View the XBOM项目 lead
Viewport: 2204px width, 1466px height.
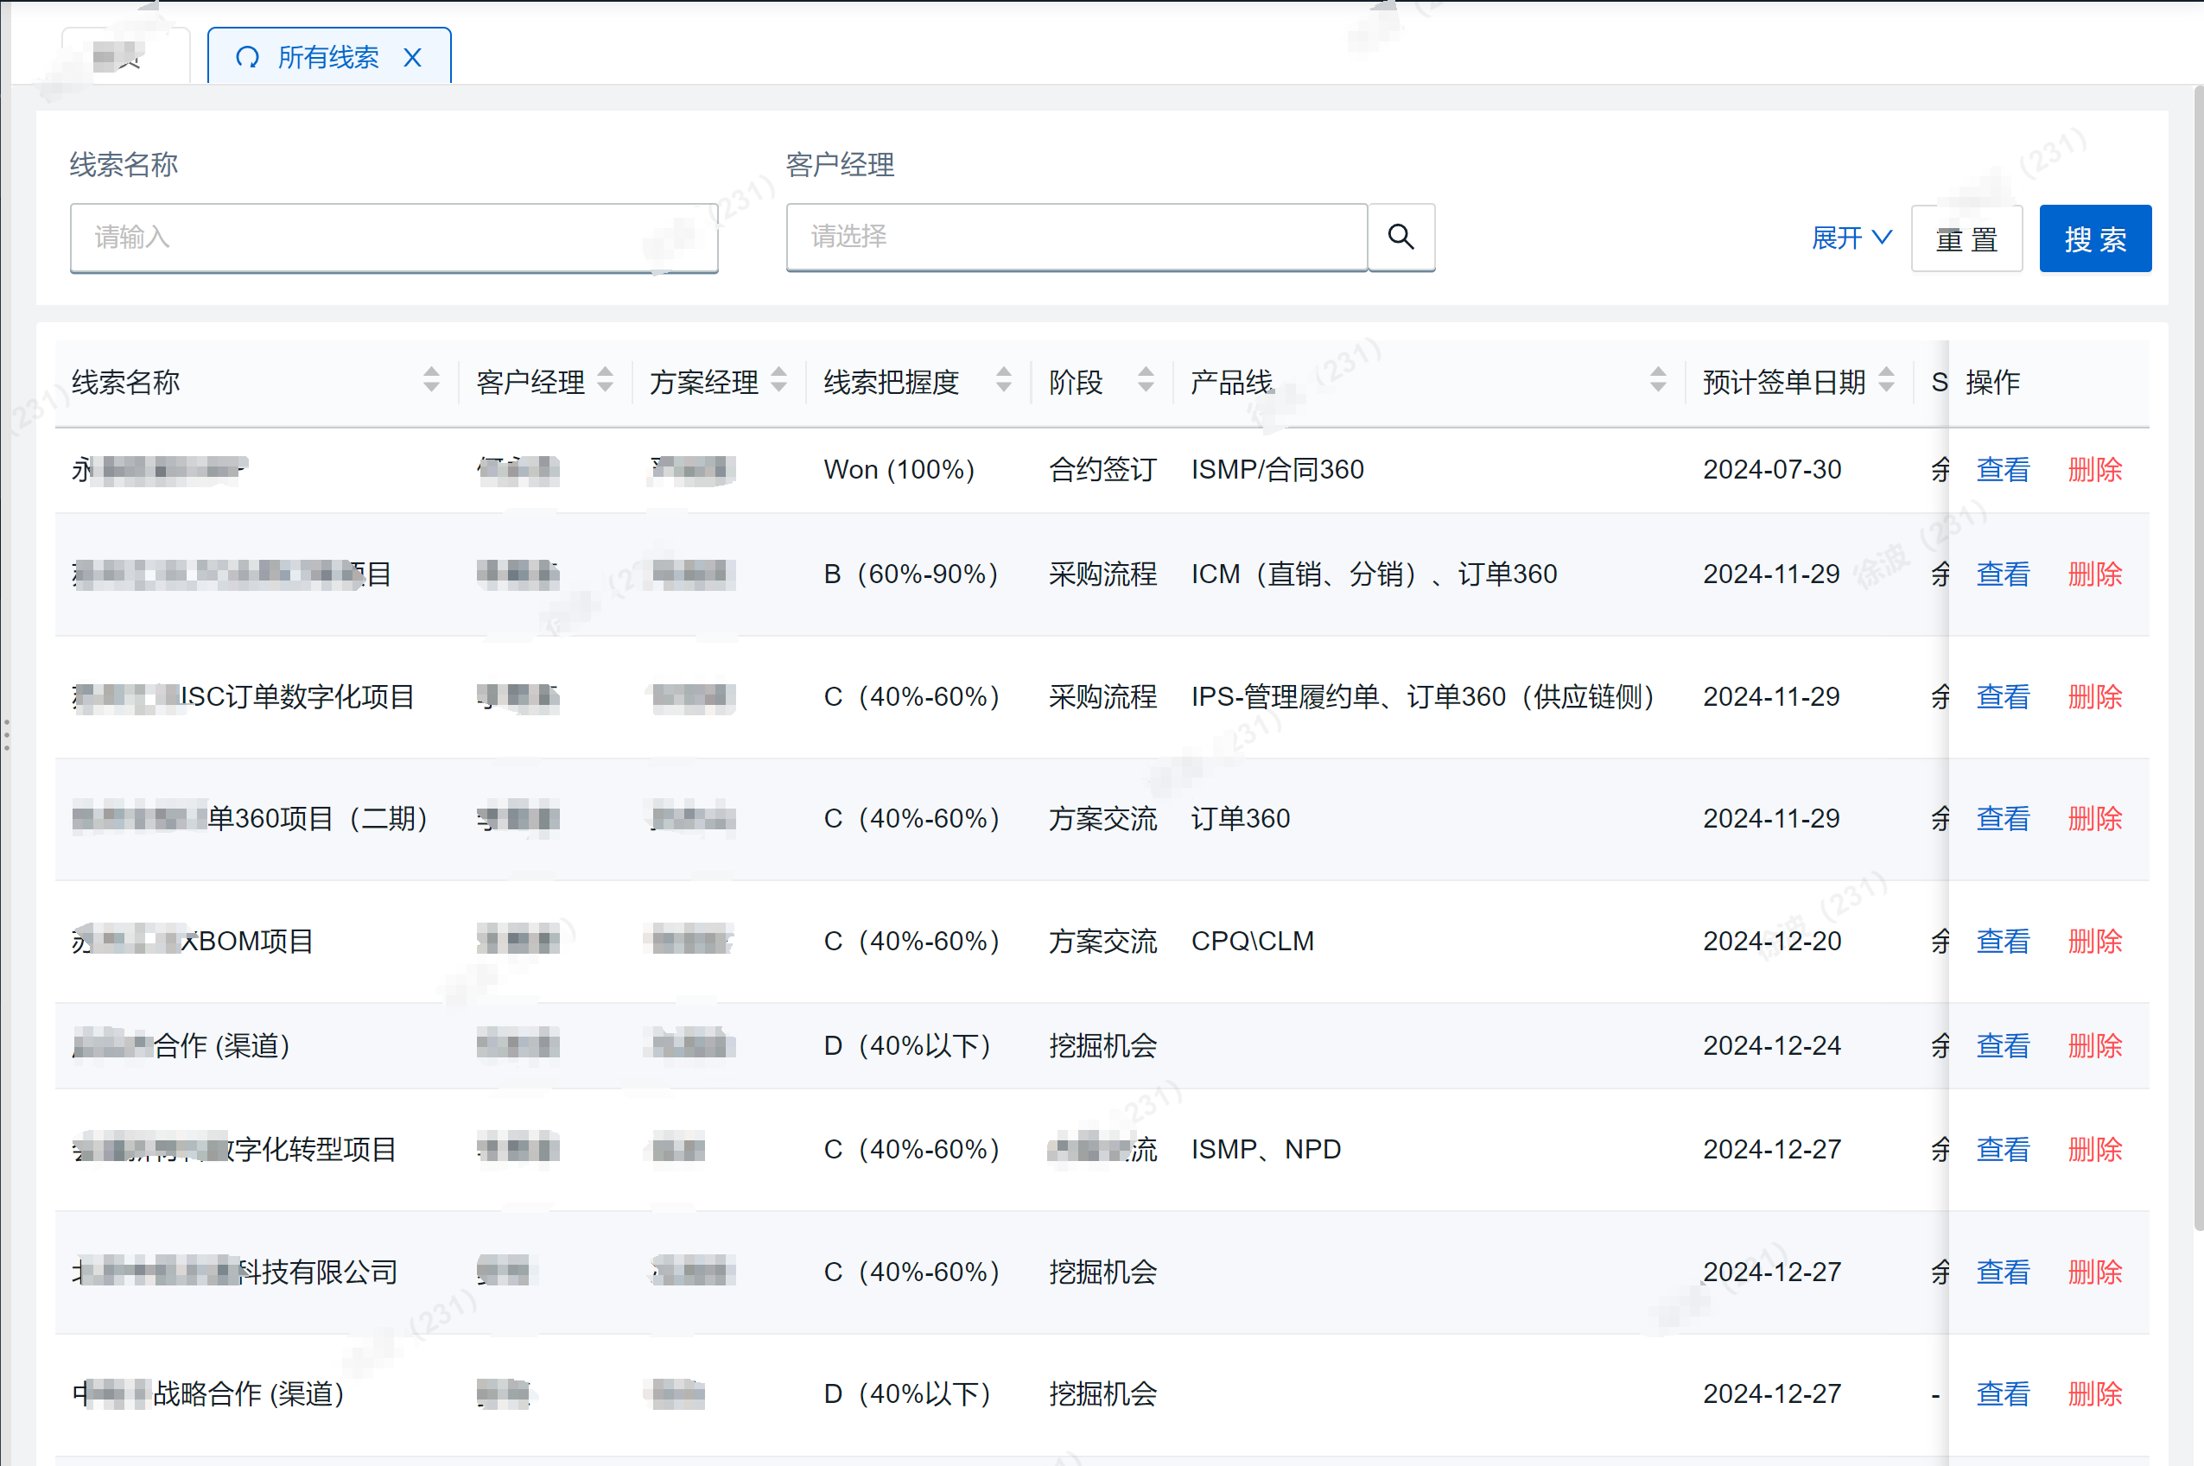[2003, 942]
